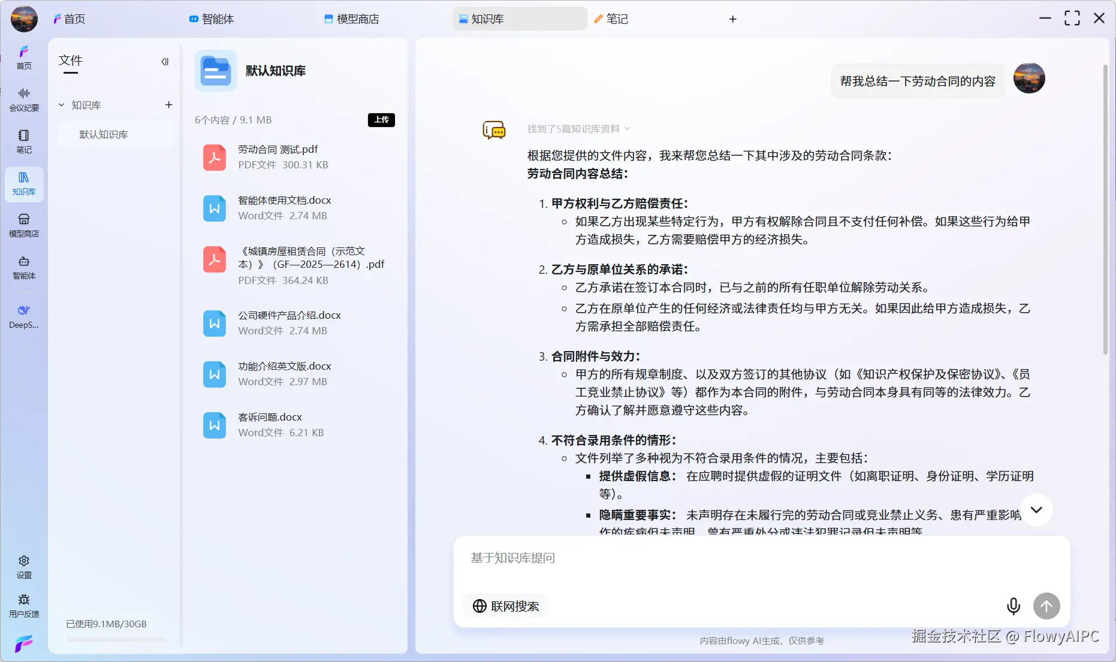Image resolution: width=1116 pixels, height=662 pixels.
Task: Click the Flowy logo at sidebar bottom
Action: [24, 643]
